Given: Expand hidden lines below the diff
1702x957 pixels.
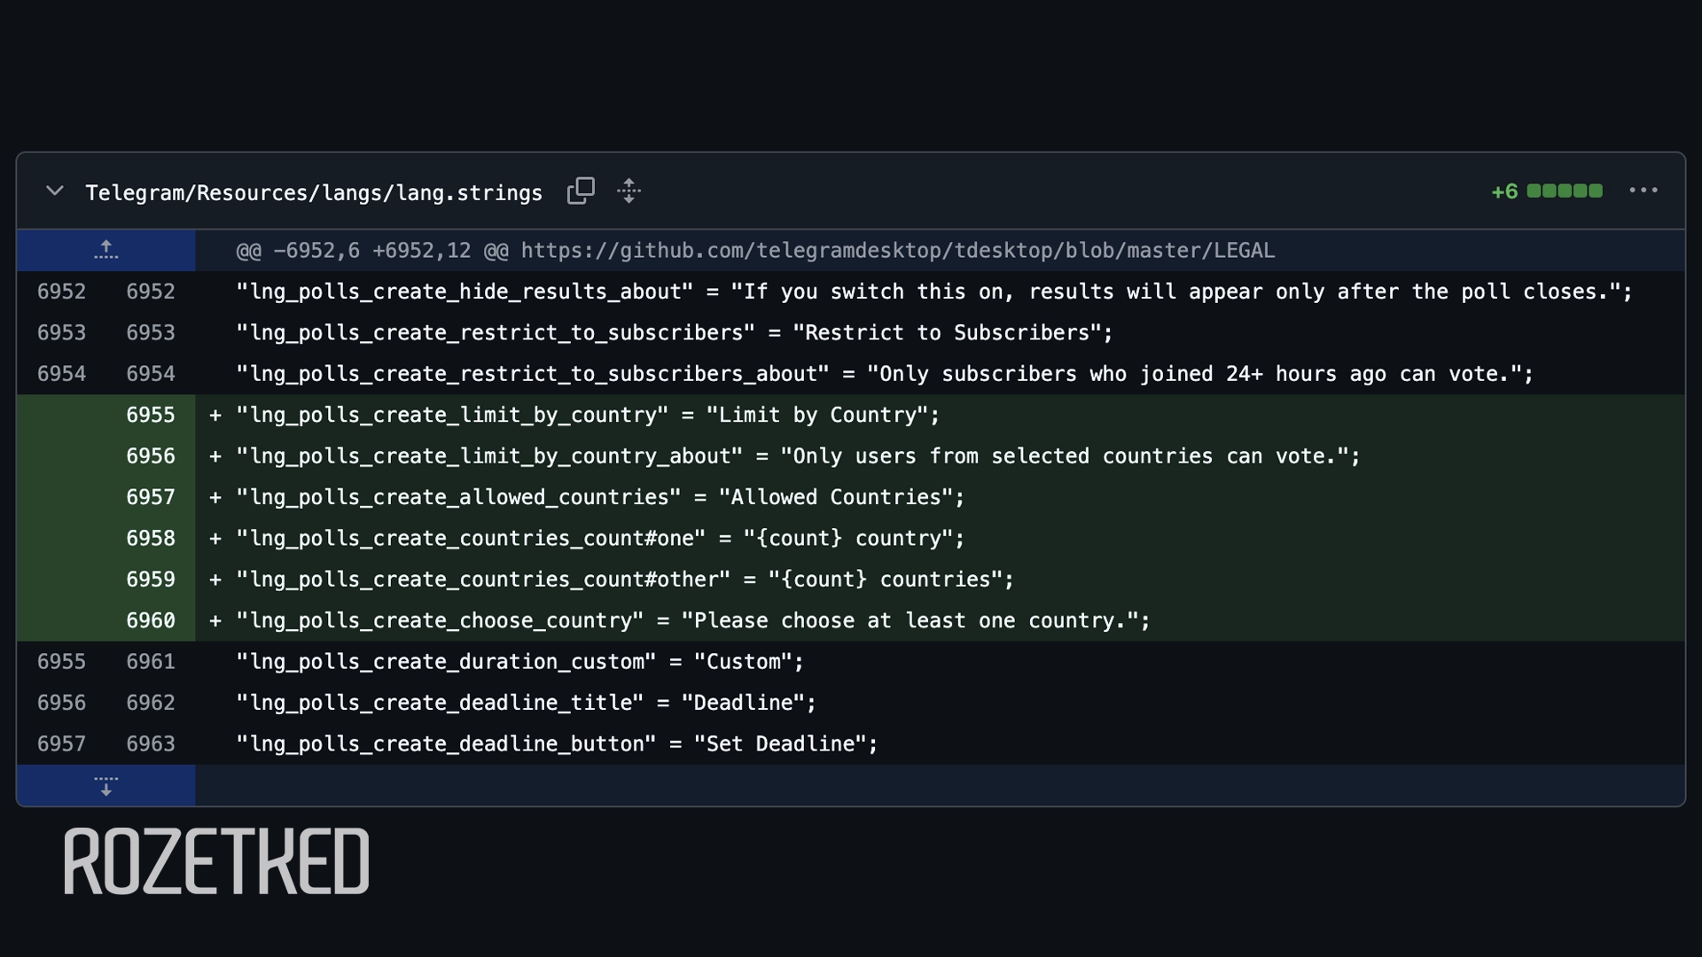Looking at the screenshot, I should click(x=105, y=786).
